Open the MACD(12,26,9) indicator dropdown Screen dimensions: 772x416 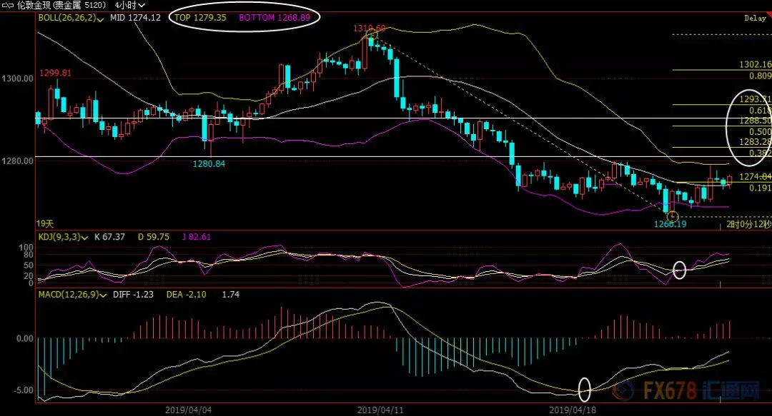(x=103, y=294)
